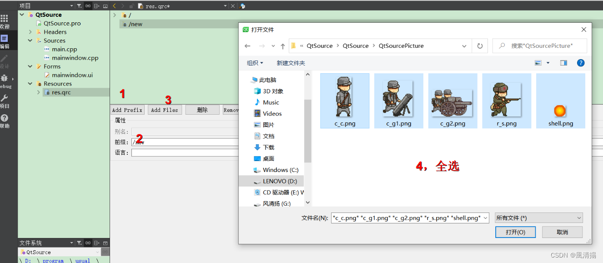This screenshot has height=263, width=603.
Task: Expand the Headers folder
Action: click(30, 32)
